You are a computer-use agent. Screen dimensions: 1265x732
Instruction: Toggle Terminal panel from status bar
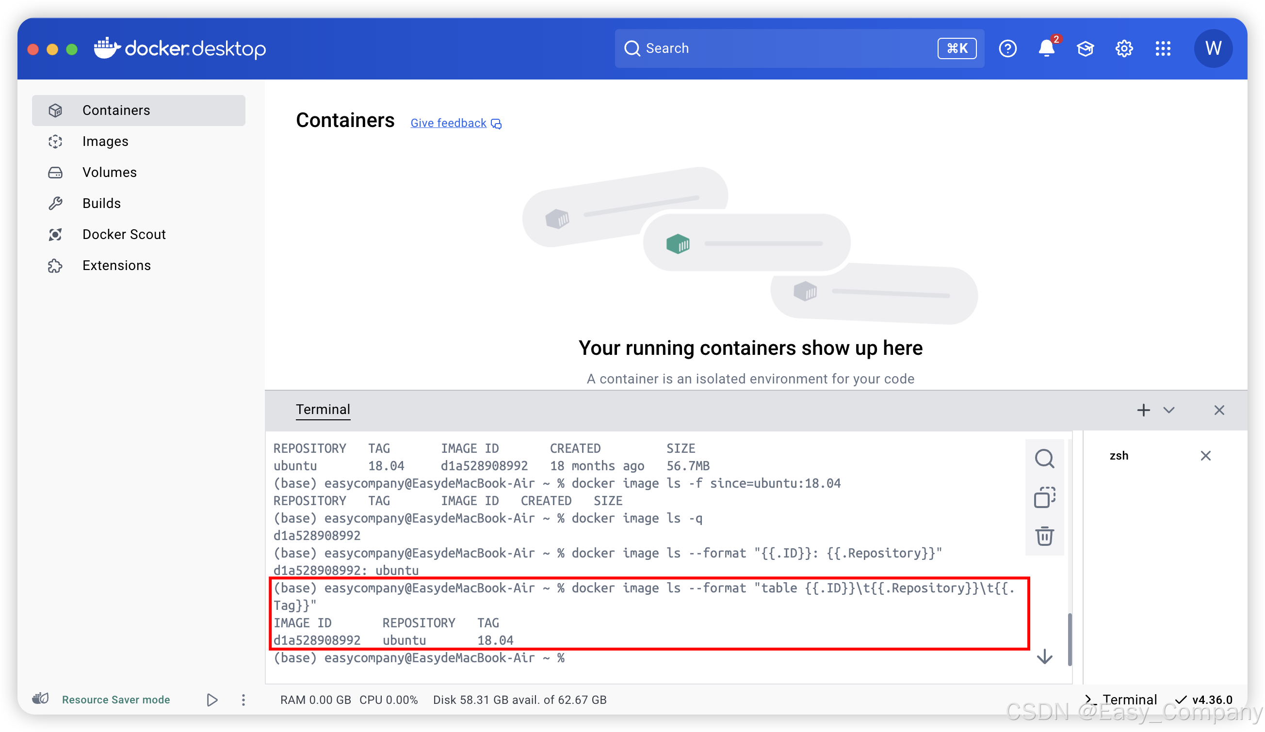pos(1120,700)
